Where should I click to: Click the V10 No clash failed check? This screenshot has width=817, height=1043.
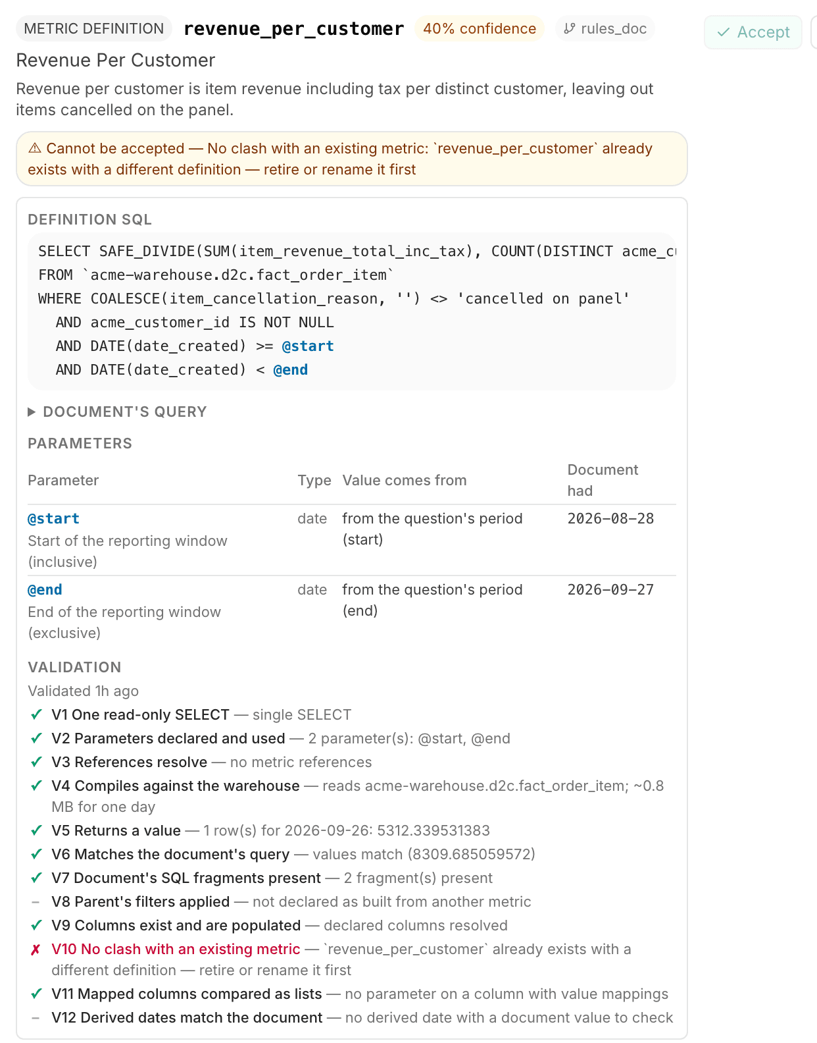coord(176,949)
